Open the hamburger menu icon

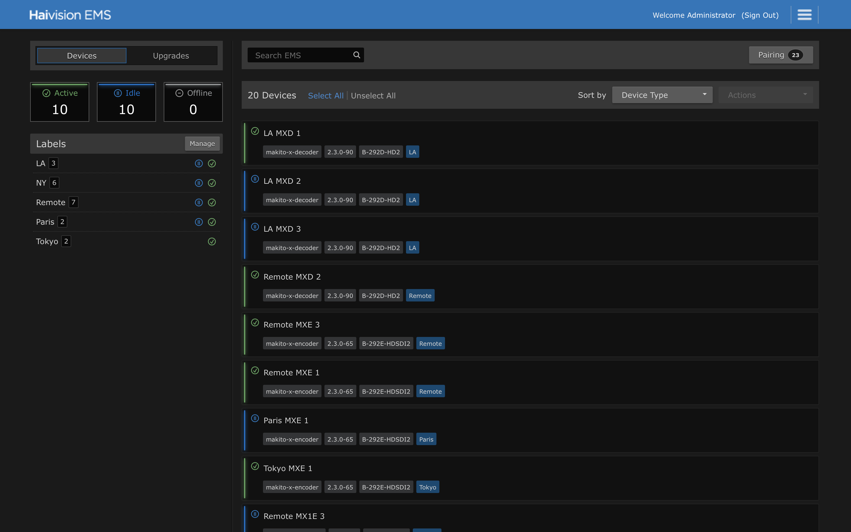(x=804, y=15)
